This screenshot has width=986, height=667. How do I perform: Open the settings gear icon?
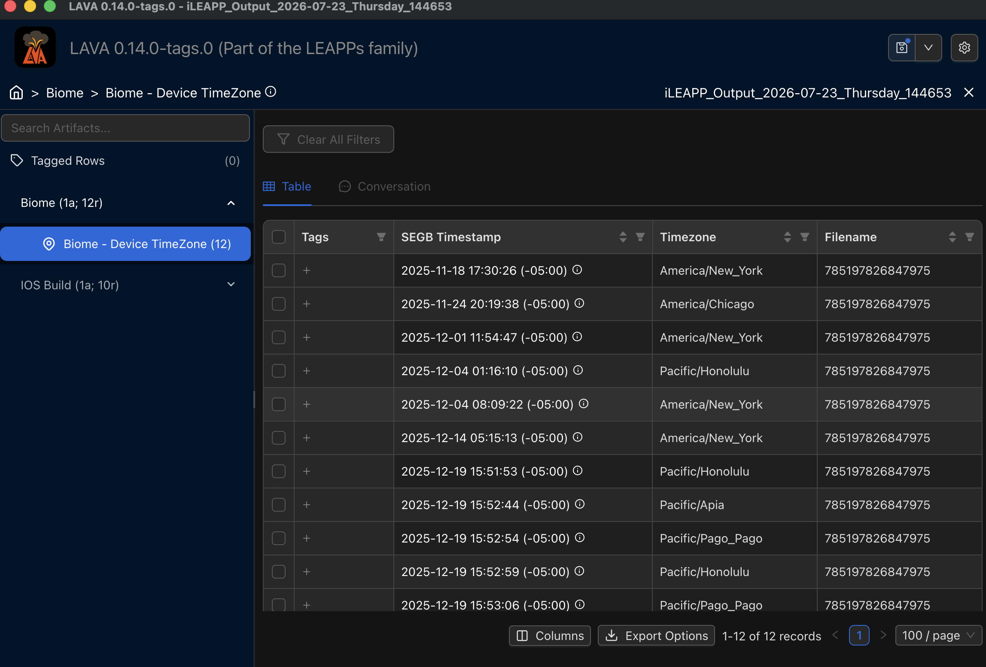(964, 48)
